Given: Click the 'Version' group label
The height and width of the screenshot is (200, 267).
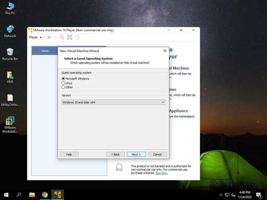Looking at the screenshot, I should [66, 95].
